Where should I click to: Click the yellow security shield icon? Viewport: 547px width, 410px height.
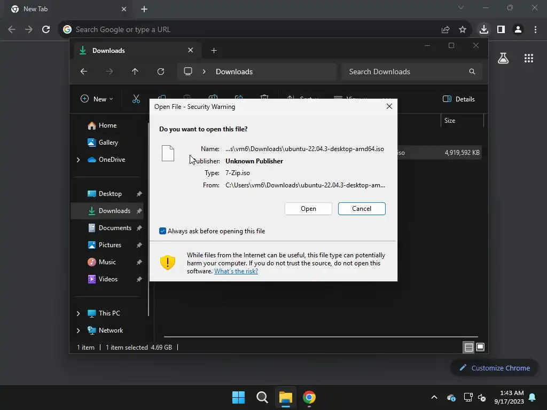click(167, 263)
